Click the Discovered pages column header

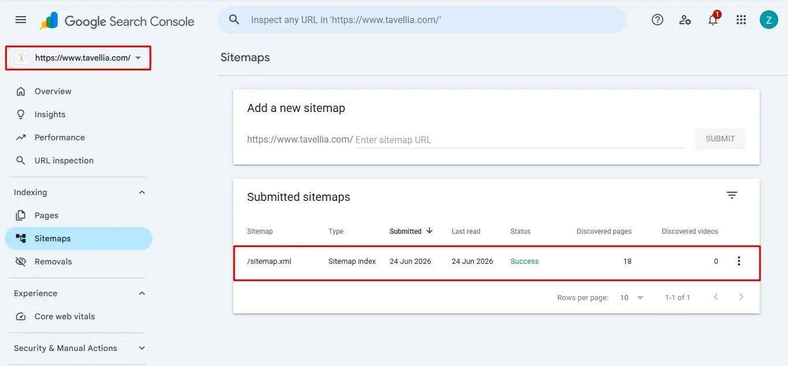coord(604,231)
